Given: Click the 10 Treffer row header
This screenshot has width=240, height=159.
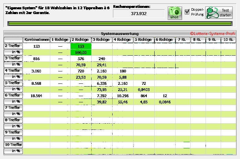Looking at the screenshot, I should coord(13,145).
